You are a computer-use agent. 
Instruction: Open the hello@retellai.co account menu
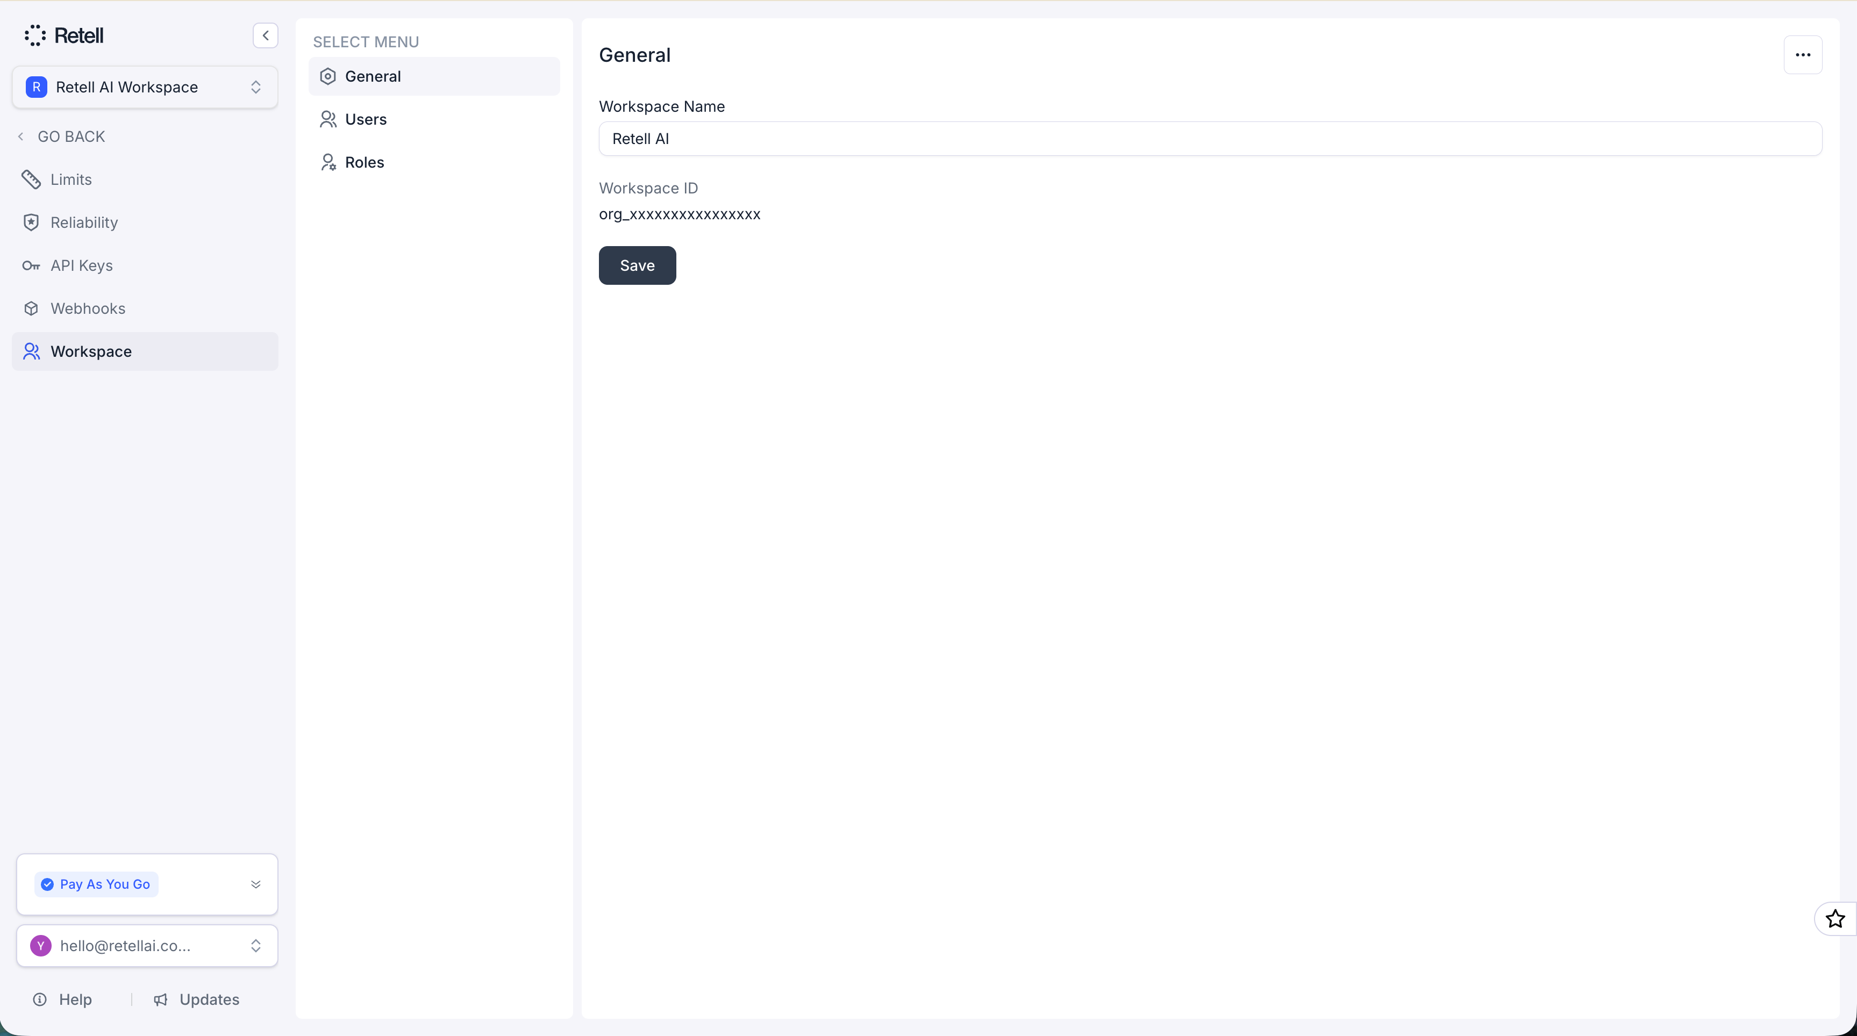click(147, 946)
